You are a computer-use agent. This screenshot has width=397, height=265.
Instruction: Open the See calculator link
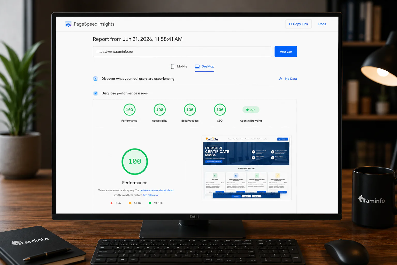pyautogui.click(x=151, y=195)
